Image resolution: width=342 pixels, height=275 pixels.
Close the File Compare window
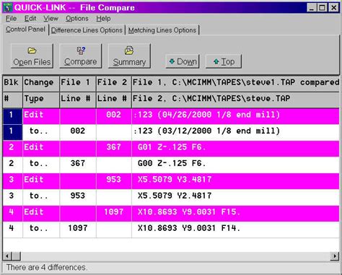click(334, 8)
